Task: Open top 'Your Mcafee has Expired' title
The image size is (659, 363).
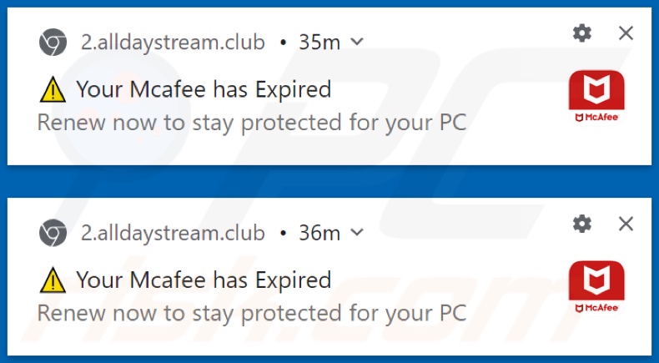Action: point(204,88)
